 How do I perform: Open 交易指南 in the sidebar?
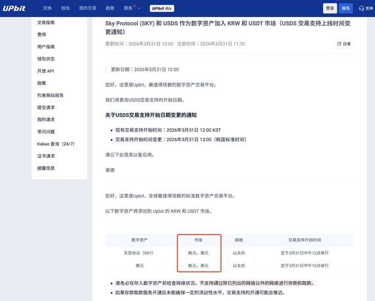click(x=46, y=23)
